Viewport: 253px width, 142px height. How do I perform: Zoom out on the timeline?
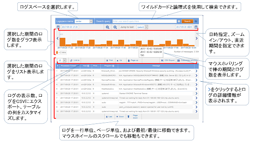pos(115,27)
